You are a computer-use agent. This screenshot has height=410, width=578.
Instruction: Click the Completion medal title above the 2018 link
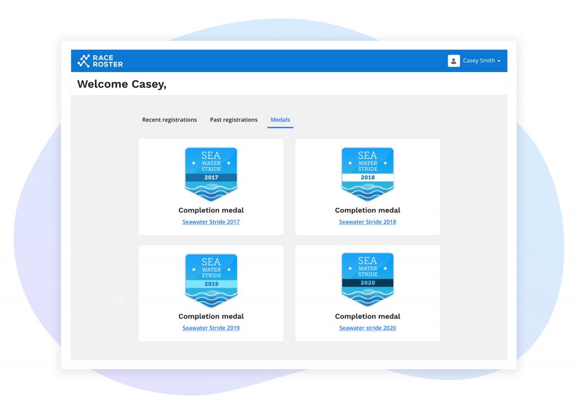click(x=367, y=210)
